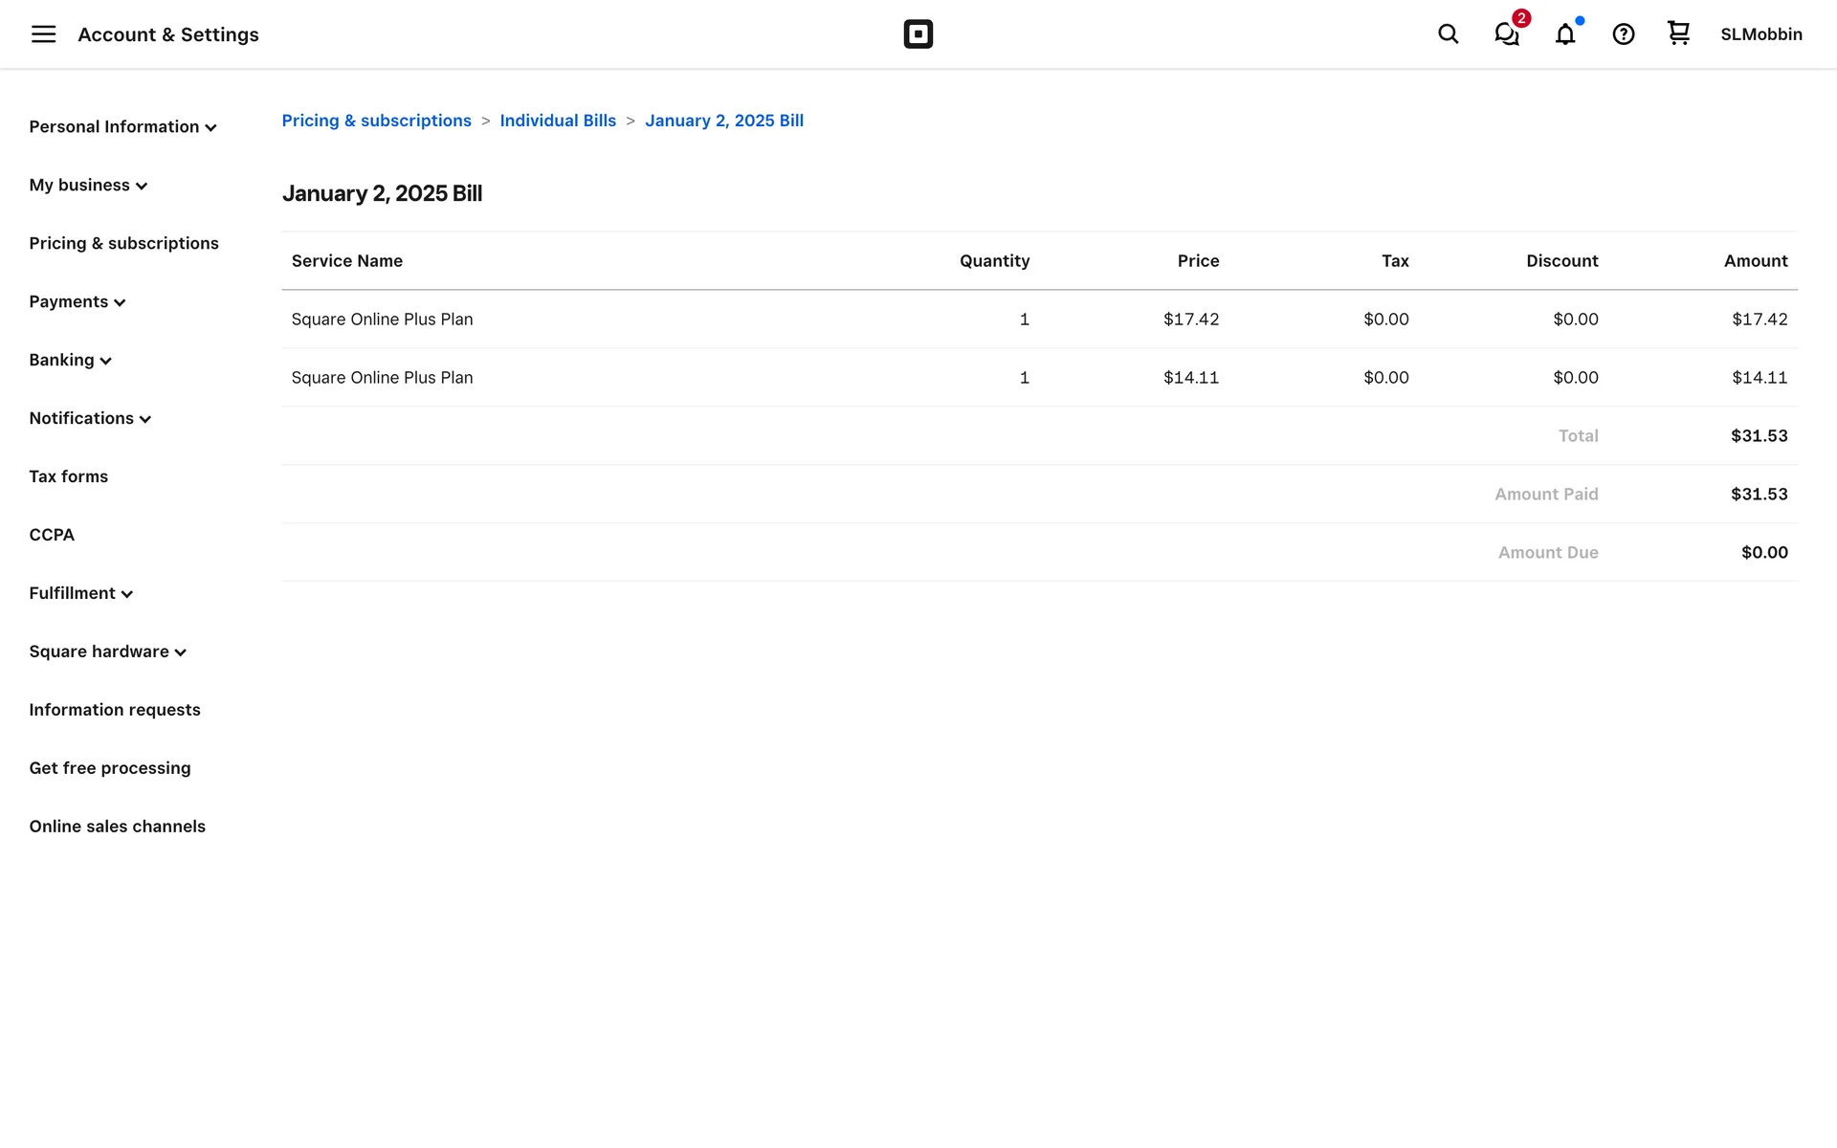Expand the Banking sidebar section

tap(70, 361)
